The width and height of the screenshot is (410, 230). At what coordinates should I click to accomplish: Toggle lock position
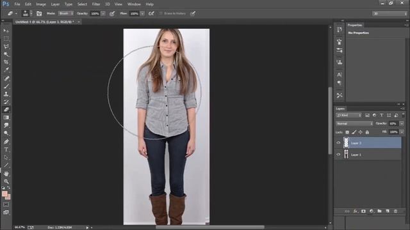point(361,132)
